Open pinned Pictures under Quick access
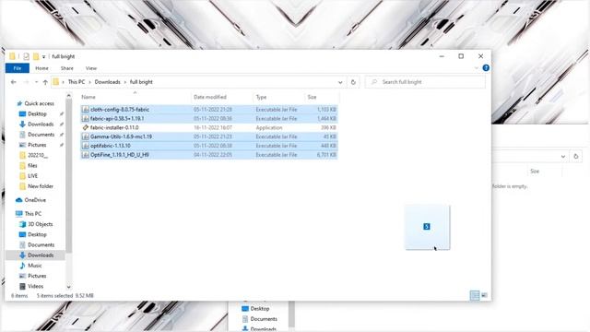Viewport: 590px width, 332px height. pyautogui.click(x=37, y=145)
